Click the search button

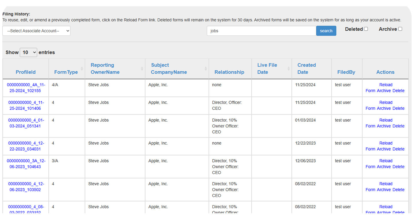[326, 31]
